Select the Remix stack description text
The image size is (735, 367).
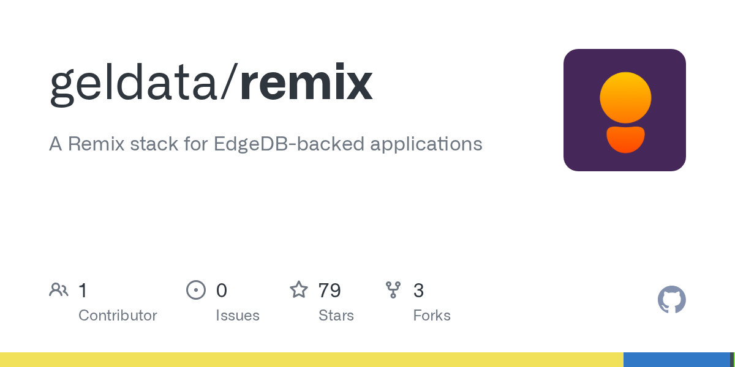[x=266, y=144]
